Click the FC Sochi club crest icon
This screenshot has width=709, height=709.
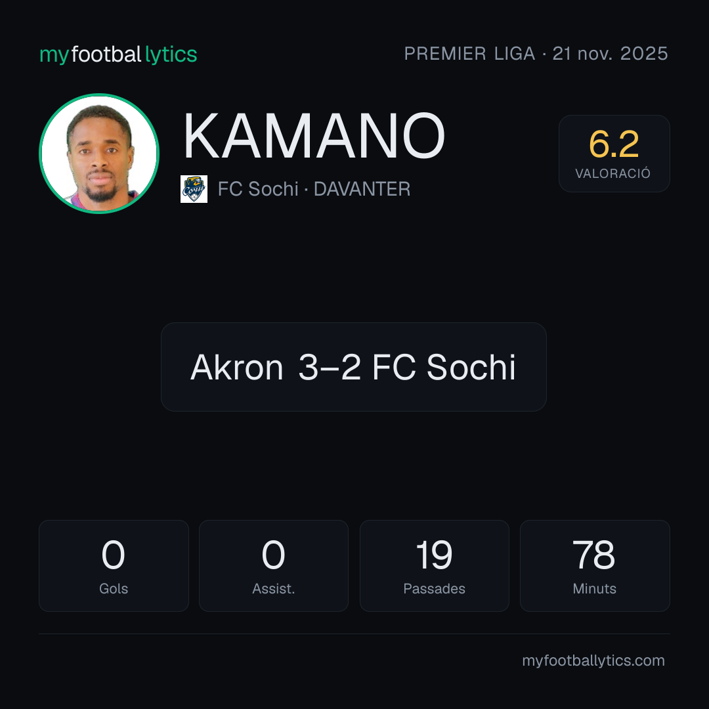click(x=194, y=189)
